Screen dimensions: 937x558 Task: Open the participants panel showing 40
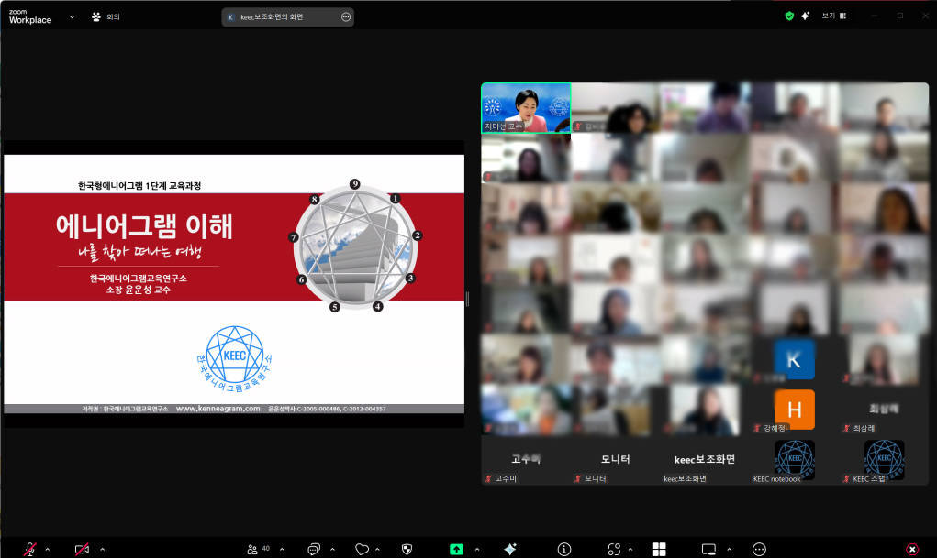[x=258, y=549]
